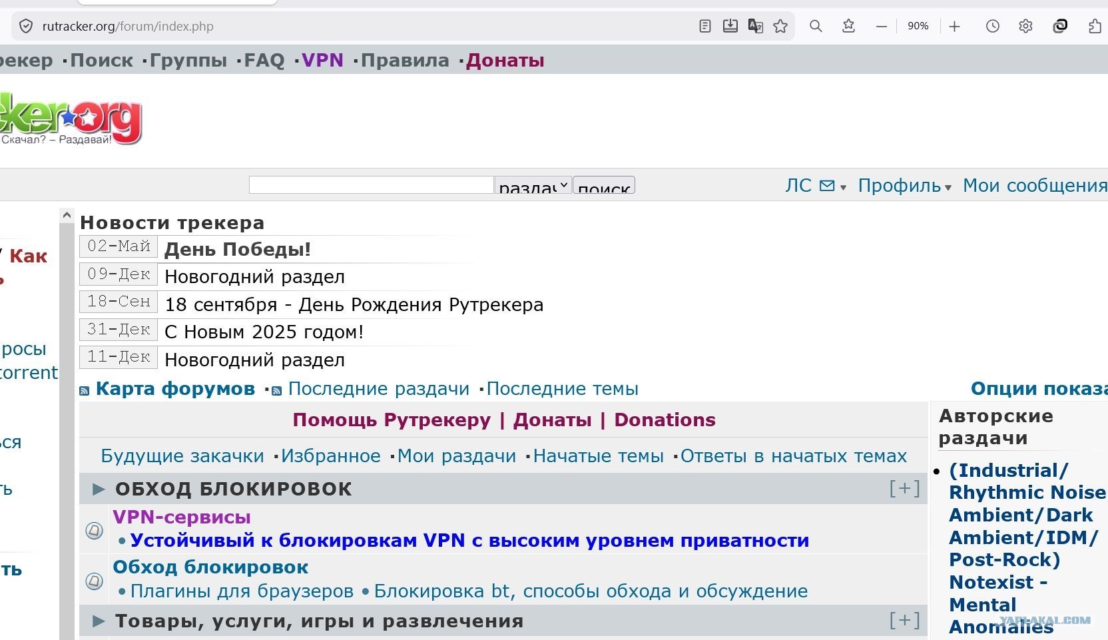Click [+] on ОБХОД БЛОКИРОВОК row

904,489
